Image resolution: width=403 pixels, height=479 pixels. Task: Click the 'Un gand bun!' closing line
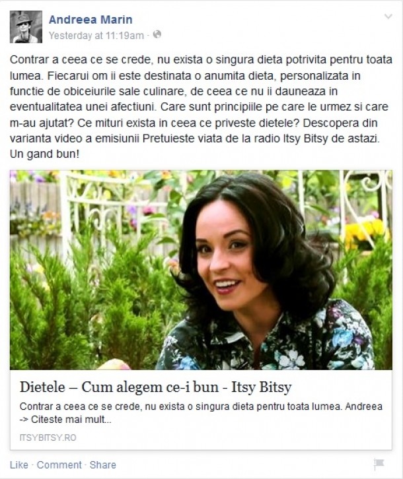[x=45, y=154]
